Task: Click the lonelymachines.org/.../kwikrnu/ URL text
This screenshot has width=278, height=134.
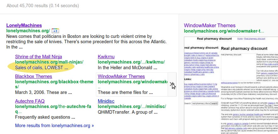Action: click(x=131, y=62)
